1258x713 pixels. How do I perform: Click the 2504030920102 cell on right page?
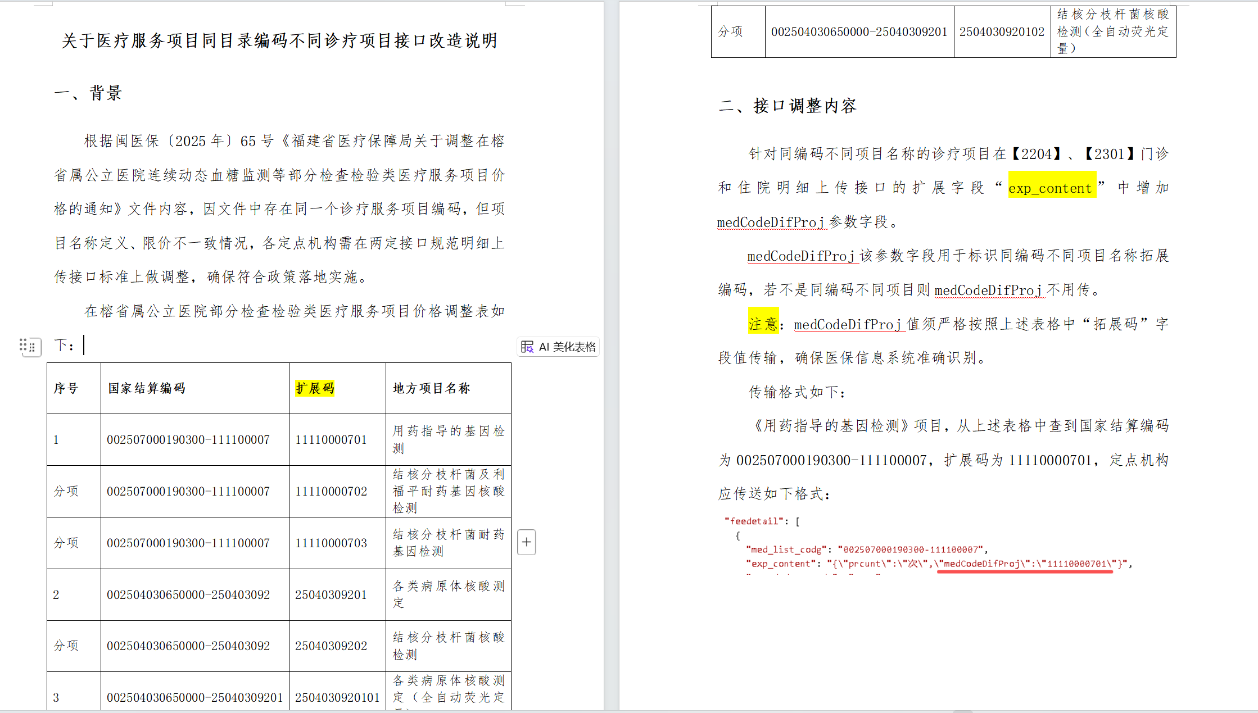click(x=1002, y=32)
